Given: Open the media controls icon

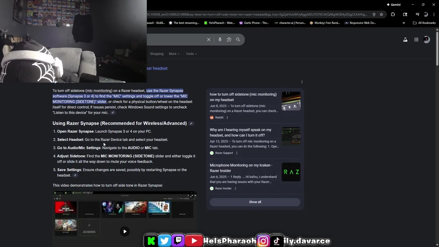Looking at the screenshot, I should pyautogui.click(x=417, y=14).
